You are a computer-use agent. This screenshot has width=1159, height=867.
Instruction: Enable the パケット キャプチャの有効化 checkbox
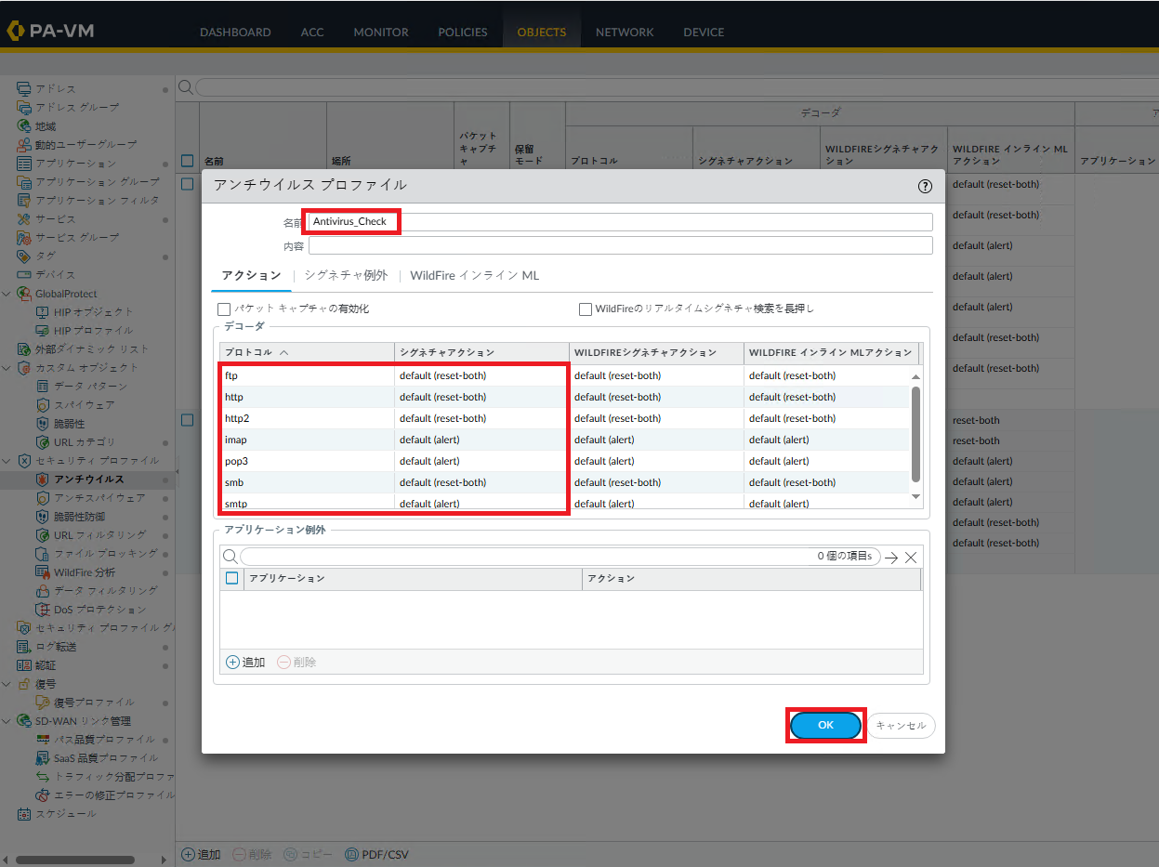tap(223, 309)
